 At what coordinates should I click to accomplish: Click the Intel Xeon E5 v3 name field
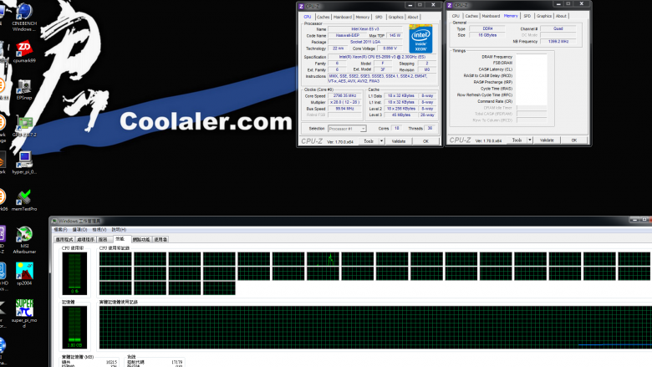tap(364, 29)
